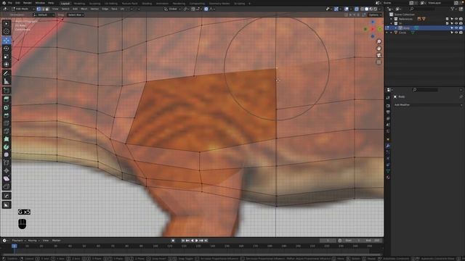This screenshot has height=261, width=465.
Task: Switch perspective/orthographic view icon
Action: point(379,62)
